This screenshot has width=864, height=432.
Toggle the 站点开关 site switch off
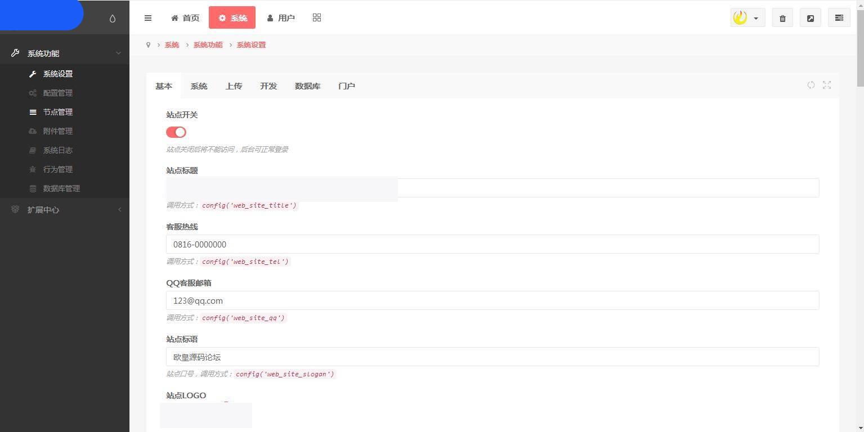(x=176, y=132)
